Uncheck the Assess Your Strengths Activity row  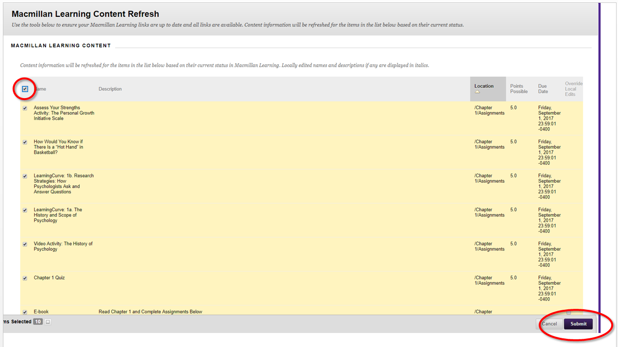point(25,108)
